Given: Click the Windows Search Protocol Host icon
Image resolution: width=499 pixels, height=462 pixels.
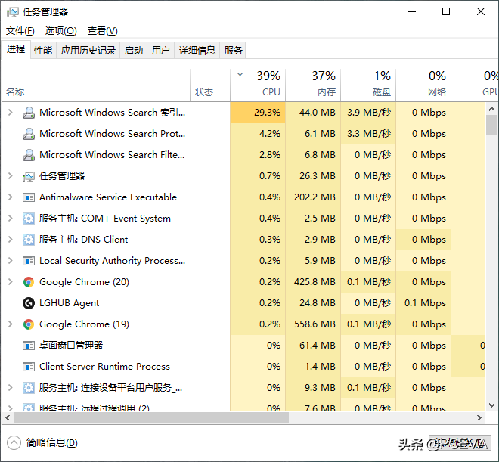Looking at the screenshot, I should 29,134.
